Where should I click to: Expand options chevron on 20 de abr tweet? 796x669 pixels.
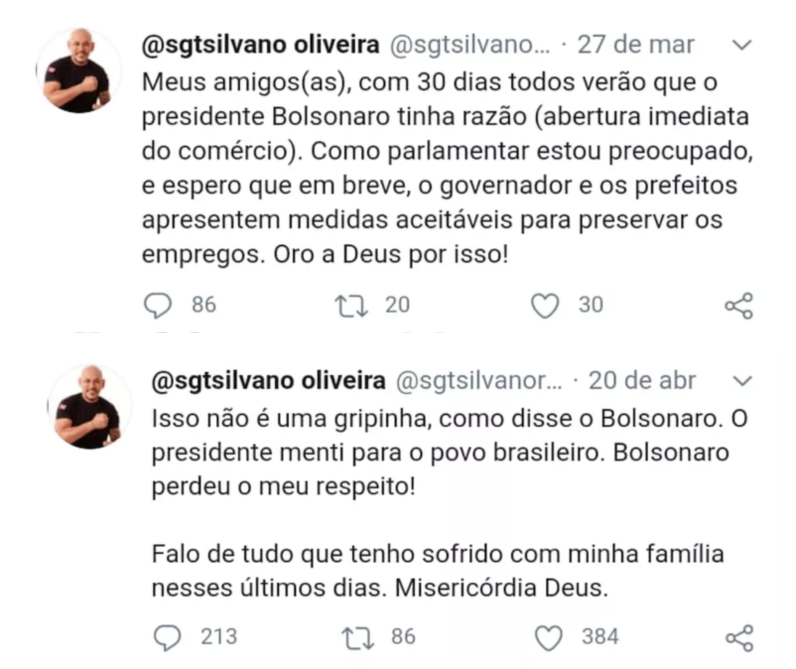coord(742,381)
